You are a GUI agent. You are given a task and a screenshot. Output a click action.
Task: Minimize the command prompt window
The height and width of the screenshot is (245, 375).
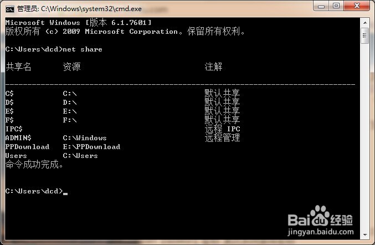(321, 6)
